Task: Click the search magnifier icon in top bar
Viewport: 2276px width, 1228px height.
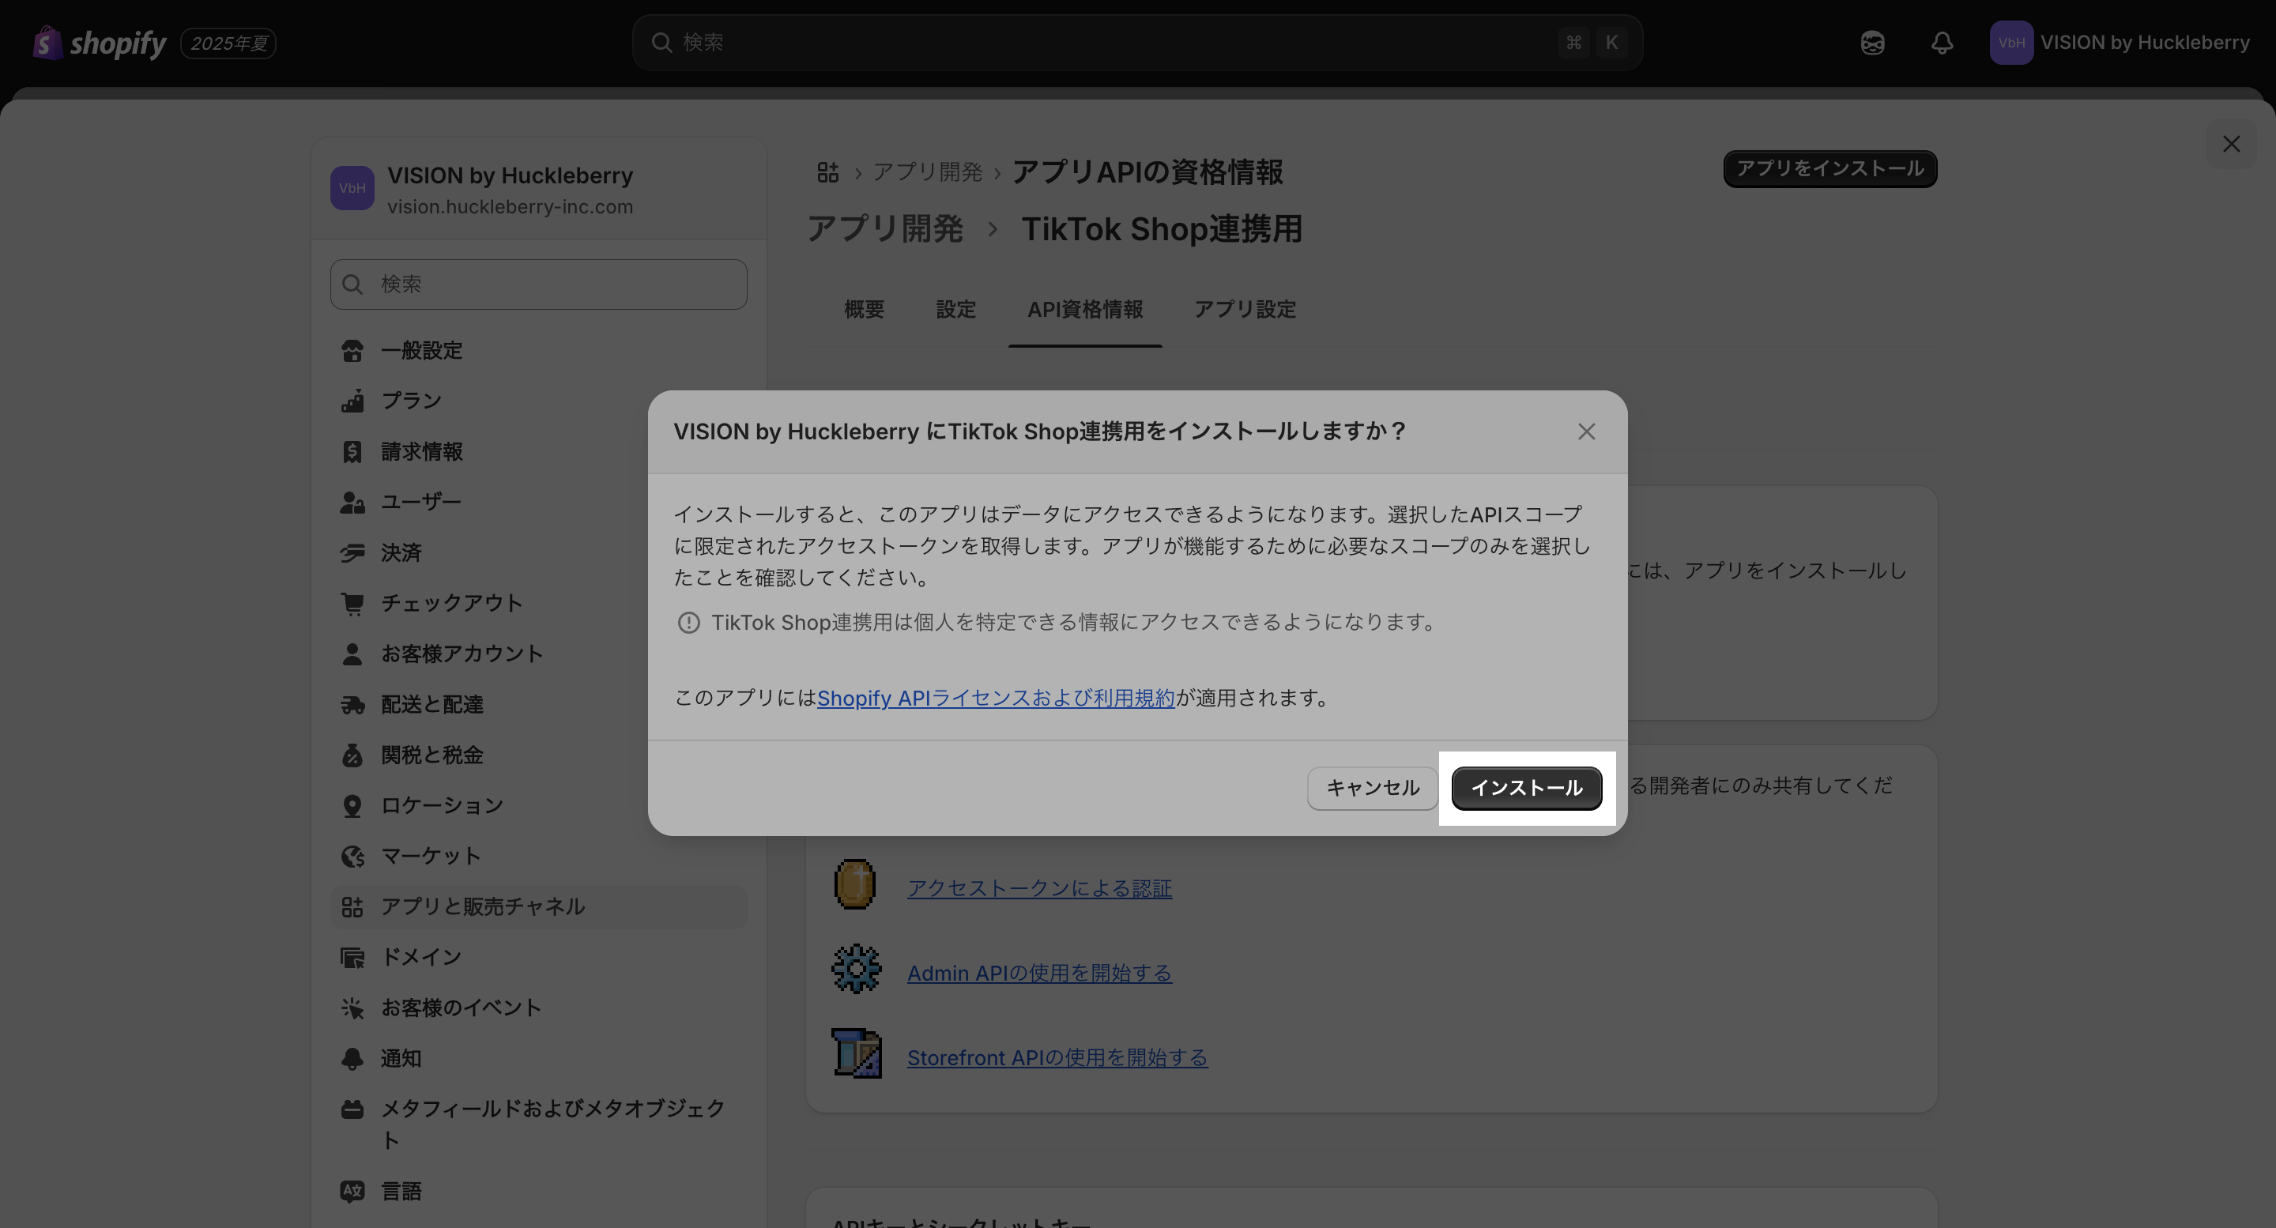Action: [661, 43]
